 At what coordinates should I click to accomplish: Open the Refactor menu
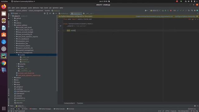(36, 8)
